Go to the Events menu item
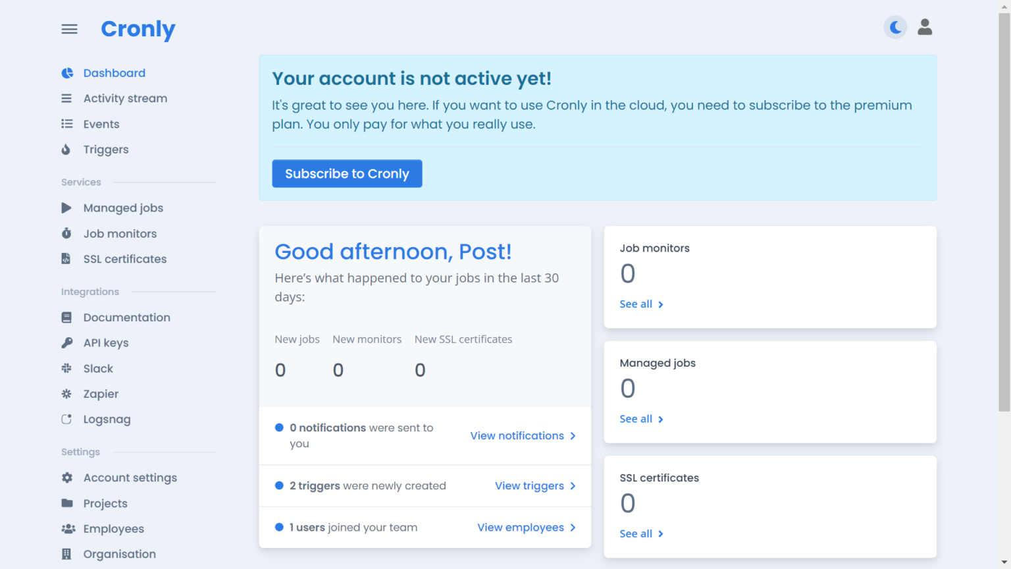The width and height of the screenshot is (1011, 569). click(101, 124)
